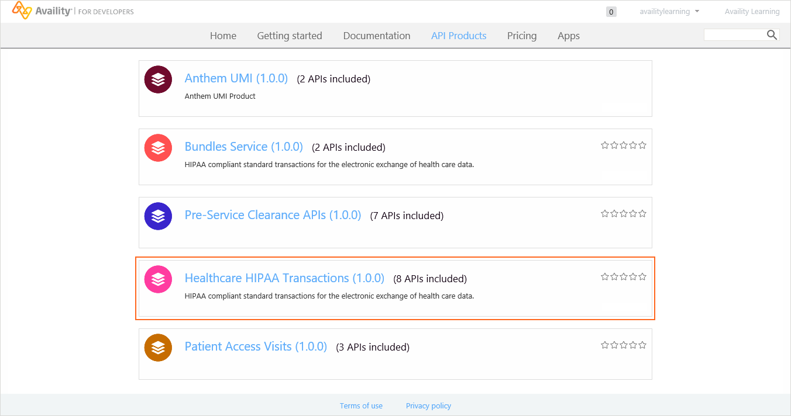This screenshot has height=416, width=791.
Task: Give Pre-Service Clearance APIs five stars
Action: click(x=642, y=214)
